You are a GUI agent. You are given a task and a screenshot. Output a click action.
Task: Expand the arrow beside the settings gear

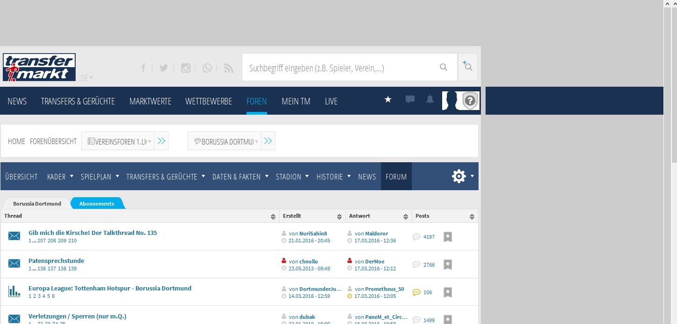coord(472,176)
